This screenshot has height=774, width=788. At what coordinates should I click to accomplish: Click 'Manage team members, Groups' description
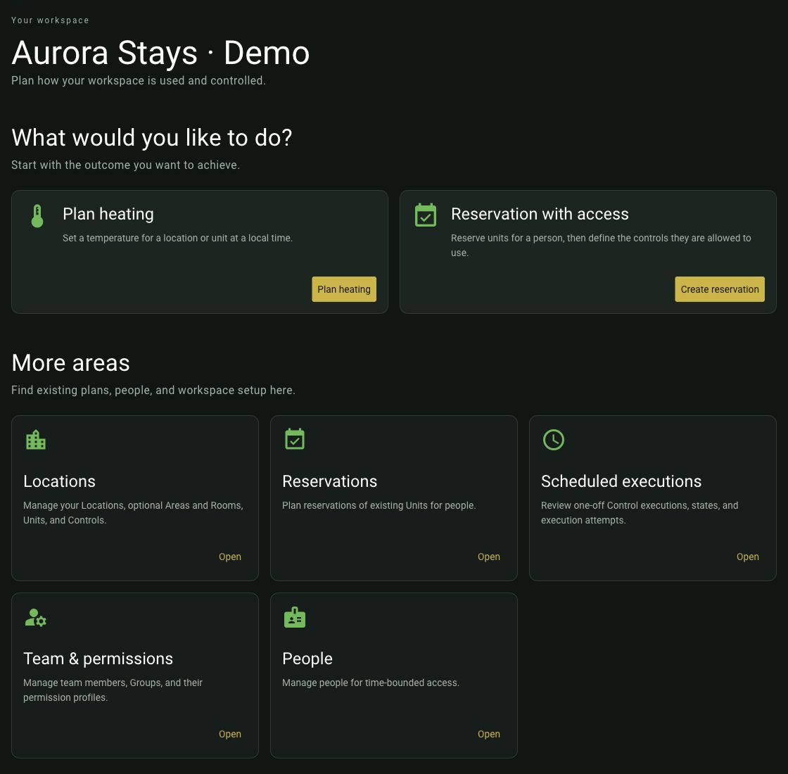pos(113,690)
